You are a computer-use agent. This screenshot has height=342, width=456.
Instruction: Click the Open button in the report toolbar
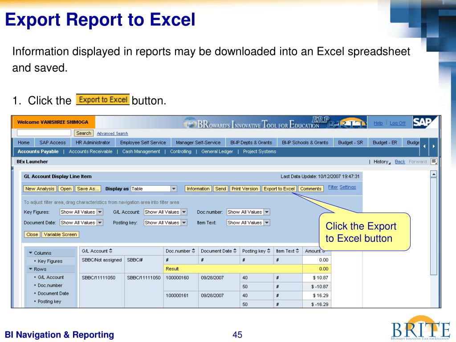66,189
